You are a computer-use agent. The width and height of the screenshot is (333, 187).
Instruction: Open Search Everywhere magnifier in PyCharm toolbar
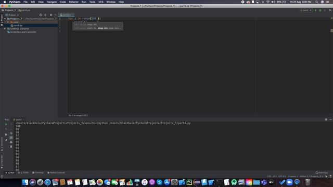pos(330,10)
